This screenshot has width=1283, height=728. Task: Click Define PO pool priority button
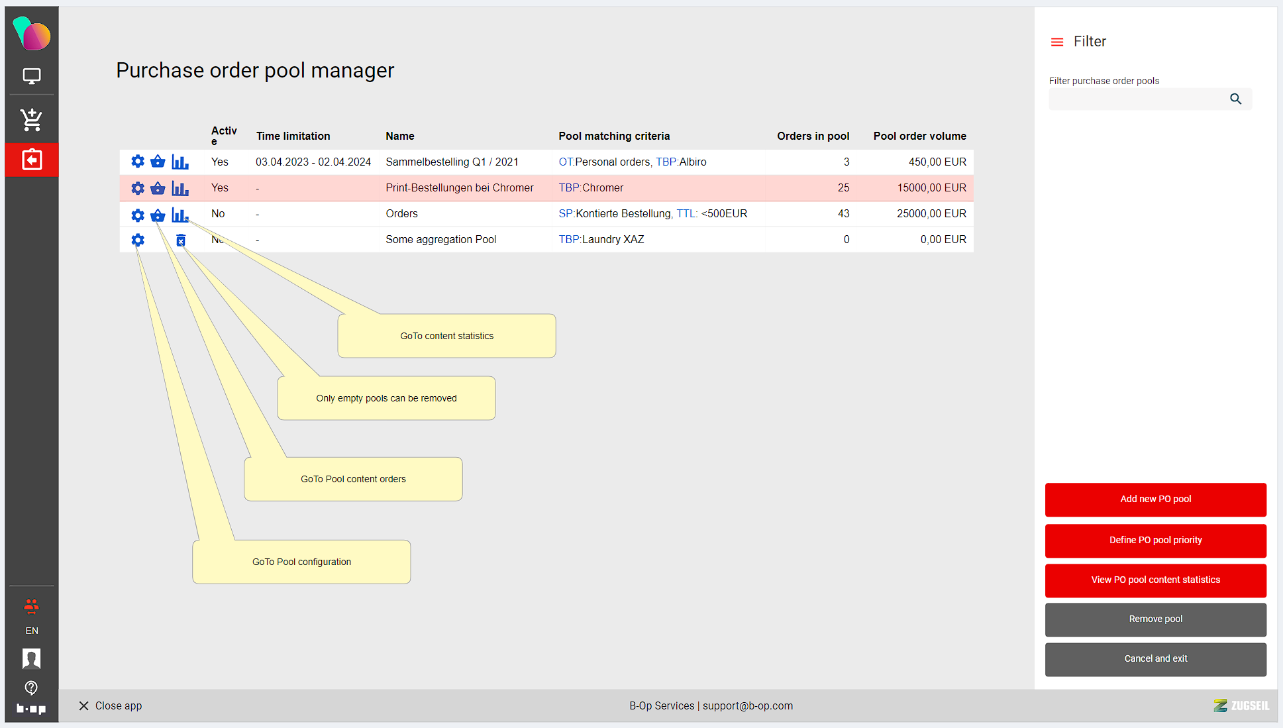coord(1155,541)
